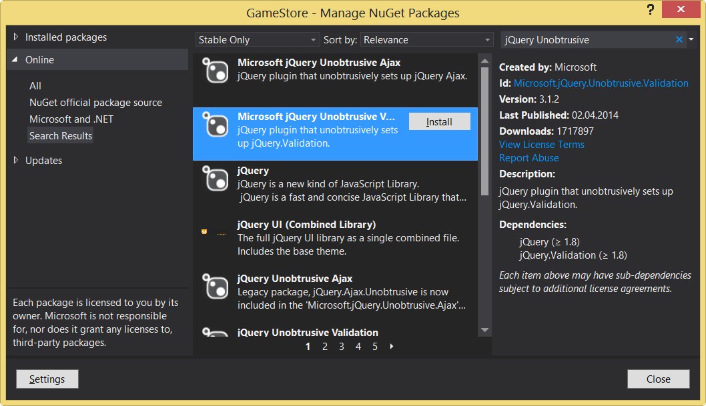Close the Manage NuGet Packages dialog
Viewport: 706px width, 406px height.
pos(658,379)
